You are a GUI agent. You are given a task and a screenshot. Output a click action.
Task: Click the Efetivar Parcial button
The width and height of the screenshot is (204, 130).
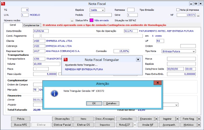click(62, 125)
